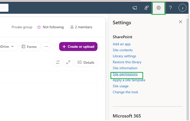Click Change the look link
190x121 pixels.
coord(126,92)
